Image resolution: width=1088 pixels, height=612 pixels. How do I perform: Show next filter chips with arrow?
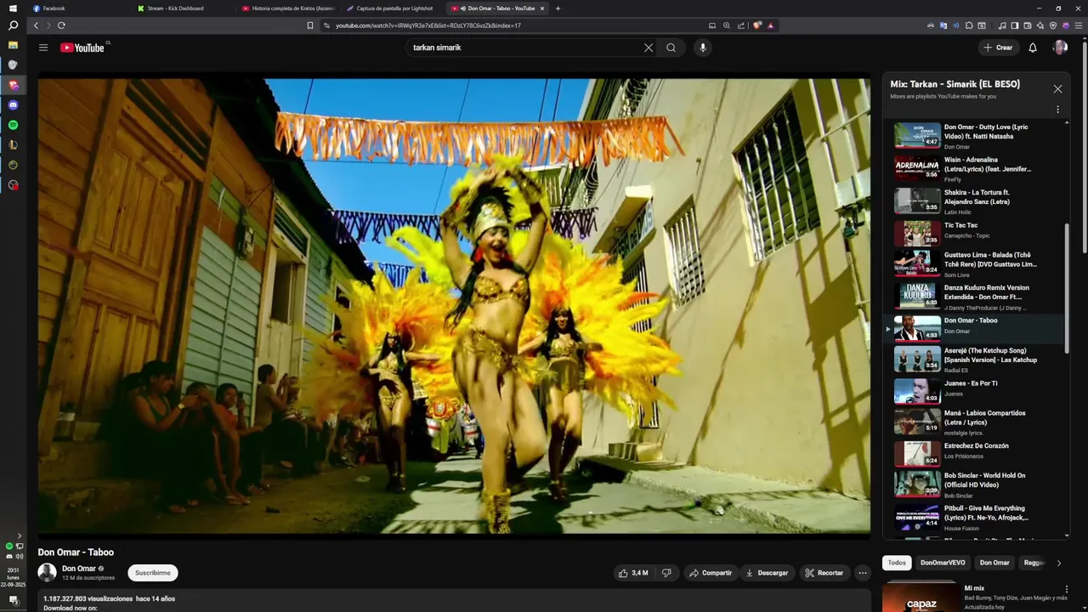click(1058, 563)
